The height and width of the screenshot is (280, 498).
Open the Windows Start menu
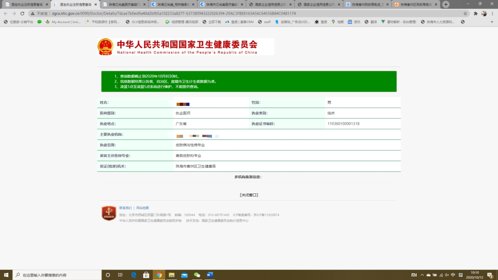pos(6,275)
